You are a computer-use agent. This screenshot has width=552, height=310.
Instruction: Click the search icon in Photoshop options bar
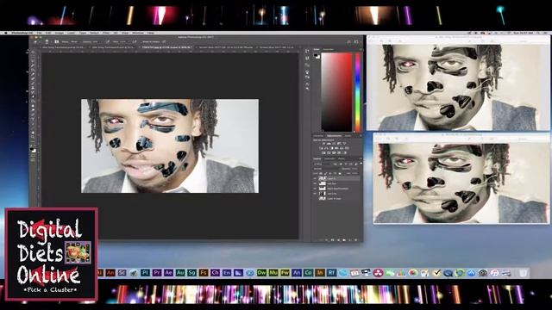[348, 42]
